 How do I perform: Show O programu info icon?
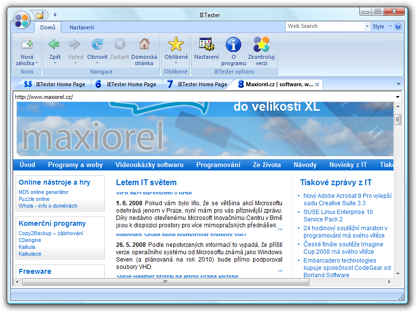(233, 44)
